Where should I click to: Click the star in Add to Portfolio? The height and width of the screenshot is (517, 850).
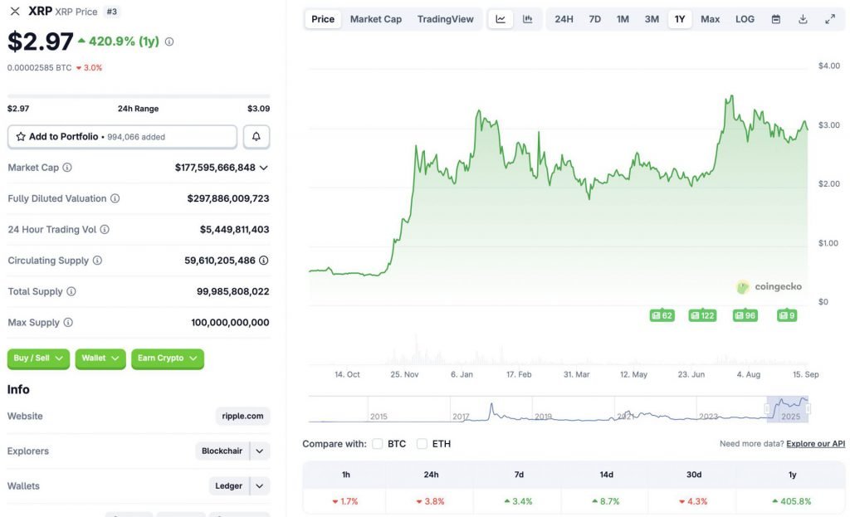point(22,136)
